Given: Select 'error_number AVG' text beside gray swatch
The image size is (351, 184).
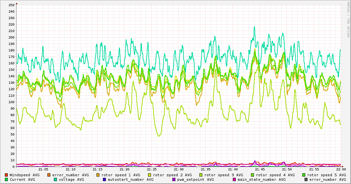Looking at the screenshot, I should click(x=328, y=180).
